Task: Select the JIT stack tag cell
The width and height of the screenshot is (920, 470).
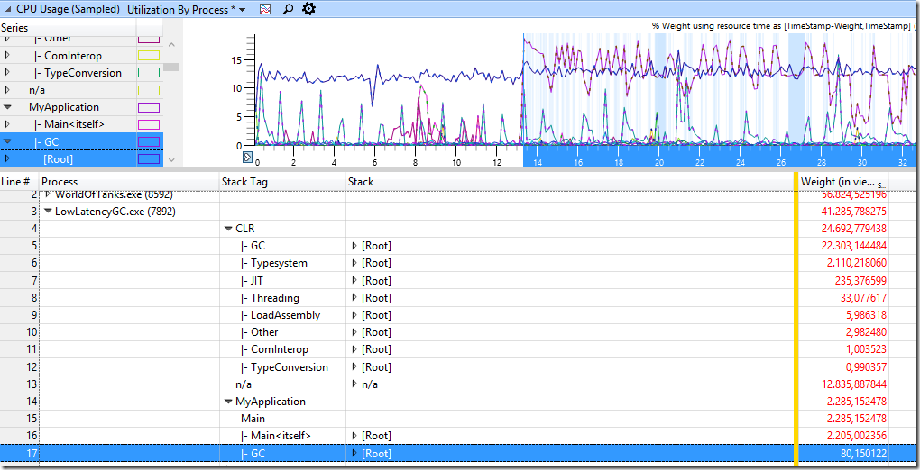Action: point(283,281)
